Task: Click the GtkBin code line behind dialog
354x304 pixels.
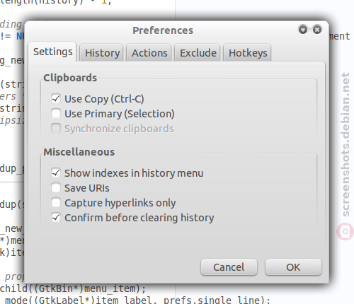Action: click(x=73, y=288)
